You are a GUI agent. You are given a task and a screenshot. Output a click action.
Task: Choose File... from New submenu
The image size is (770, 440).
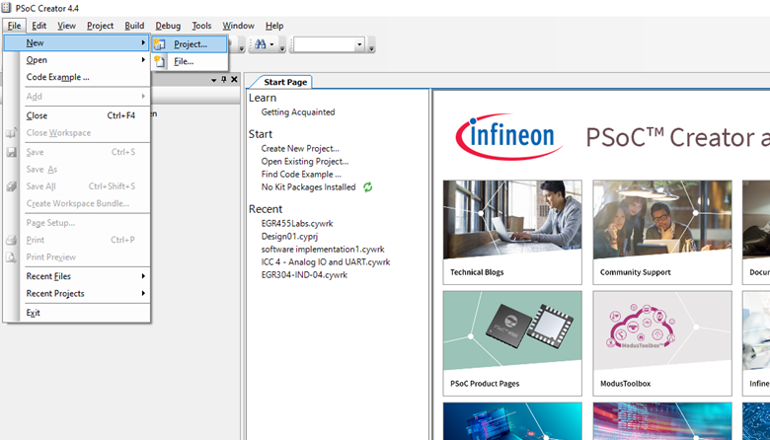(190, 61)
